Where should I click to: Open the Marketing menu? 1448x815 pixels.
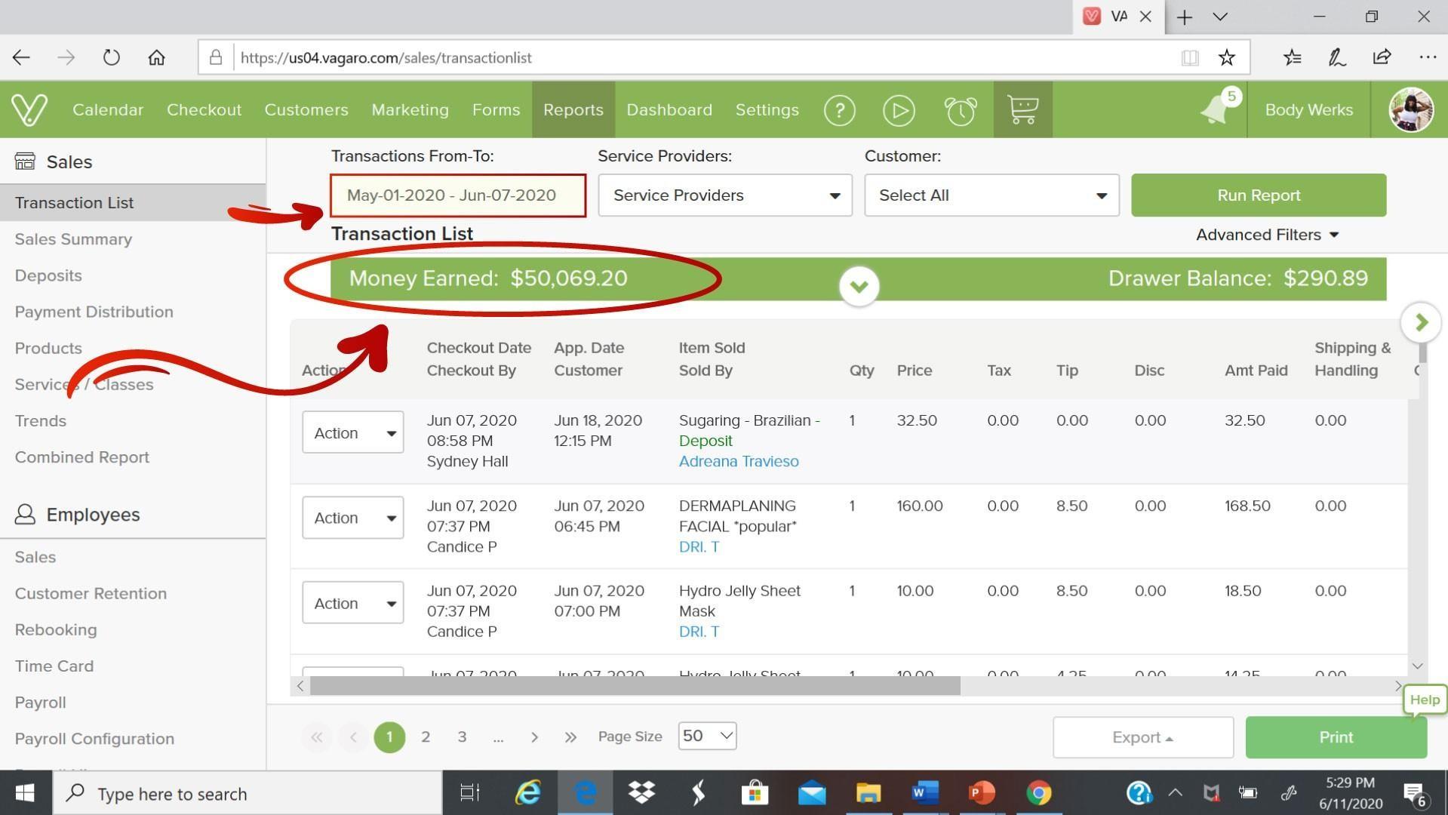tap(410, 109)
